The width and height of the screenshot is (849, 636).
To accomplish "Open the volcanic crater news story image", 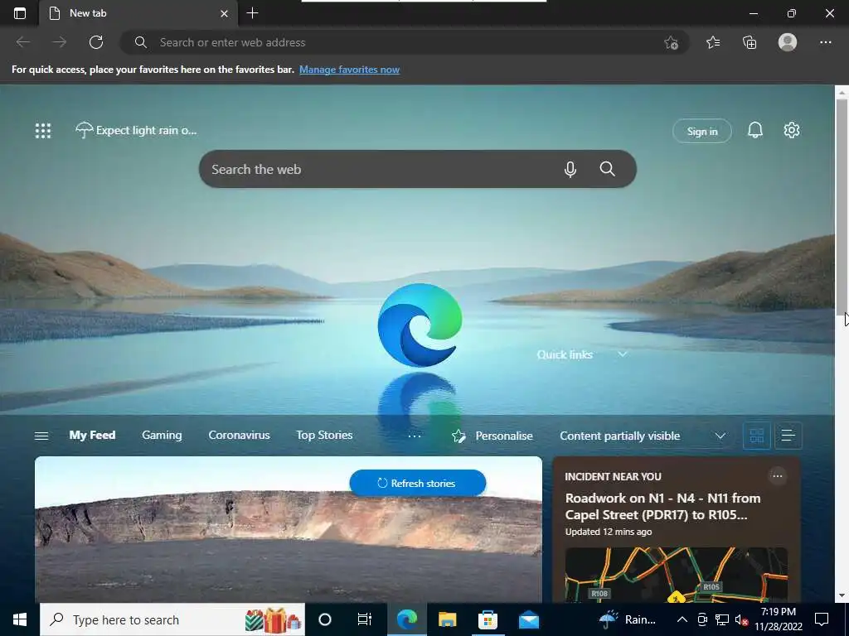I will click(x=288, y=530).
